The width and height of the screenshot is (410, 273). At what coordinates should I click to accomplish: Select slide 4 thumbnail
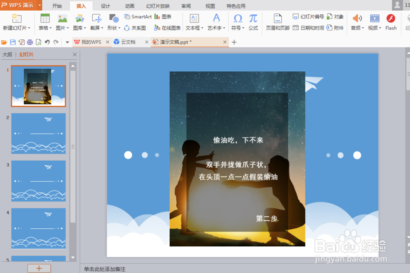[x=39, y=228]
